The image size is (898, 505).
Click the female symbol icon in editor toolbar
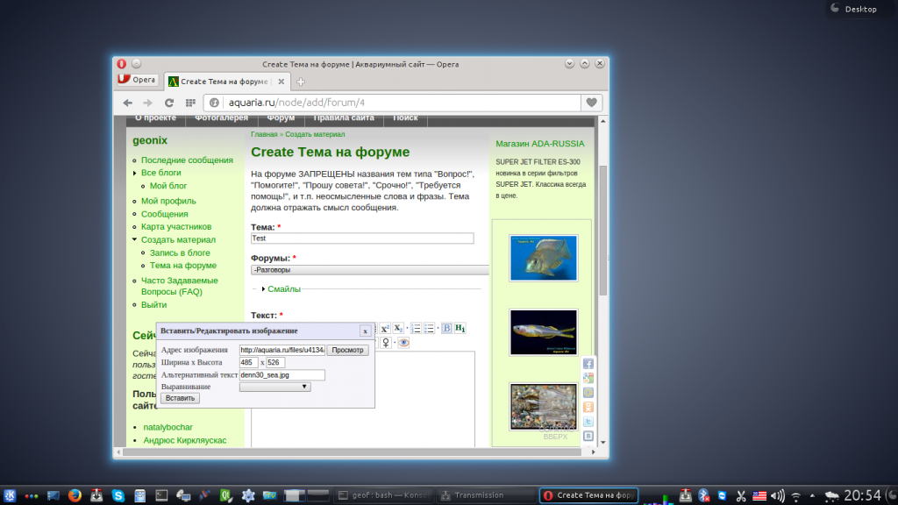(386, 343)
